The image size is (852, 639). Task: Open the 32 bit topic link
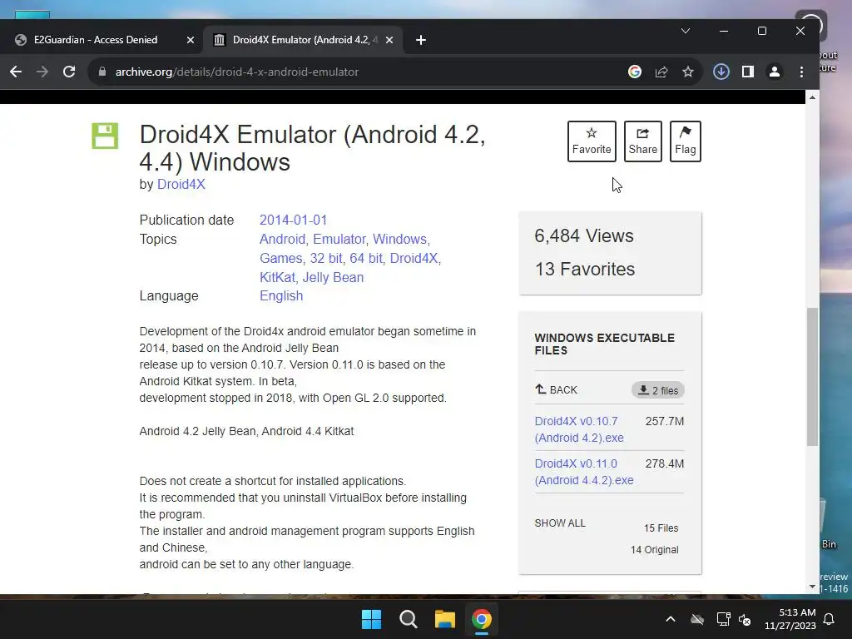[326, 258]
